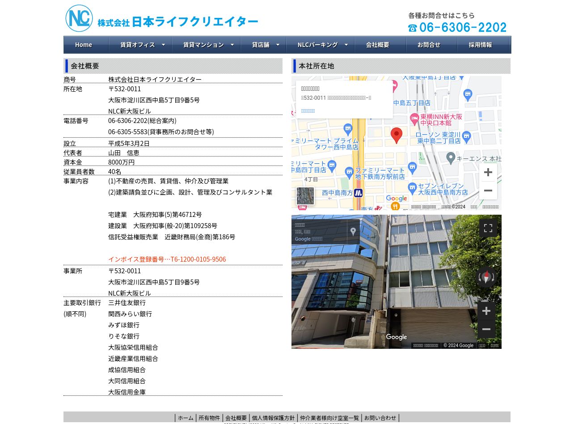Click the 株式会社日本ライフクリエイター header title

pyautogui.click(x=178, y=22)
